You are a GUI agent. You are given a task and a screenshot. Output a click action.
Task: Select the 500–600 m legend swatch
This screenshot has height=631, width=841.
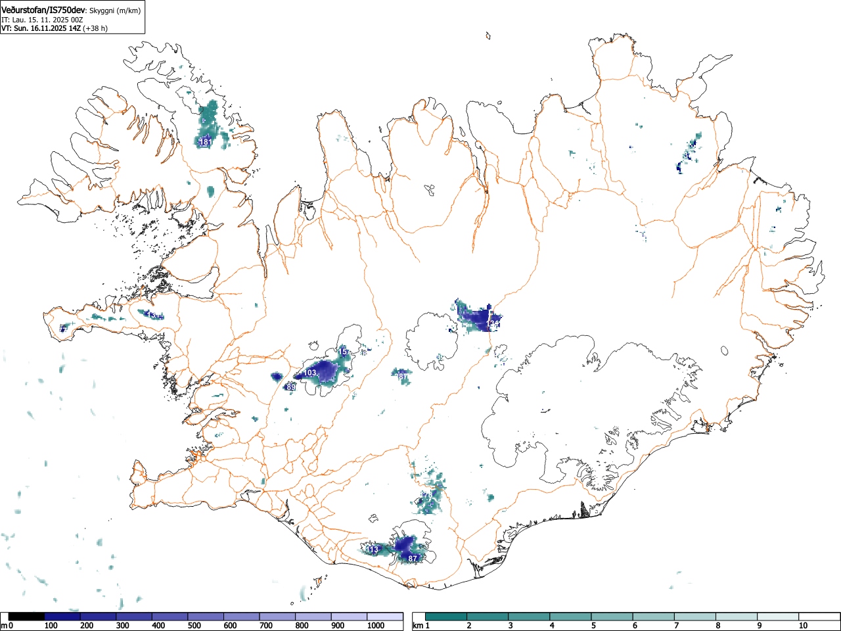[206, 617]
